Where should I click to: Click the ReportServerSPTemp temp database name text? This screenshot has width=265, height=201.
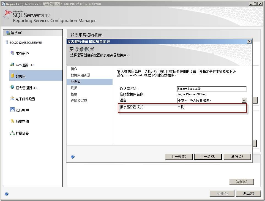point(192,94)
